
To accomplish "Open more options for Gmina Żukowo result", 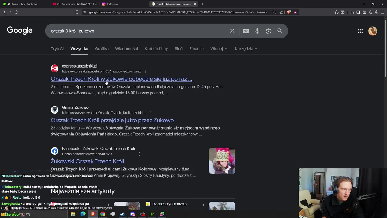I will [151, 113].
